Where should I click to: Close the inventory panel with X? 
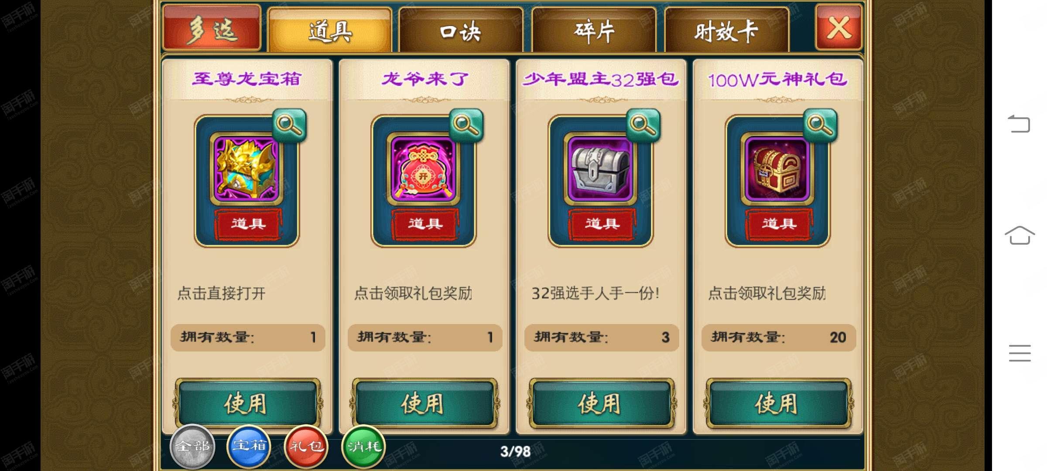coord(838,27)
